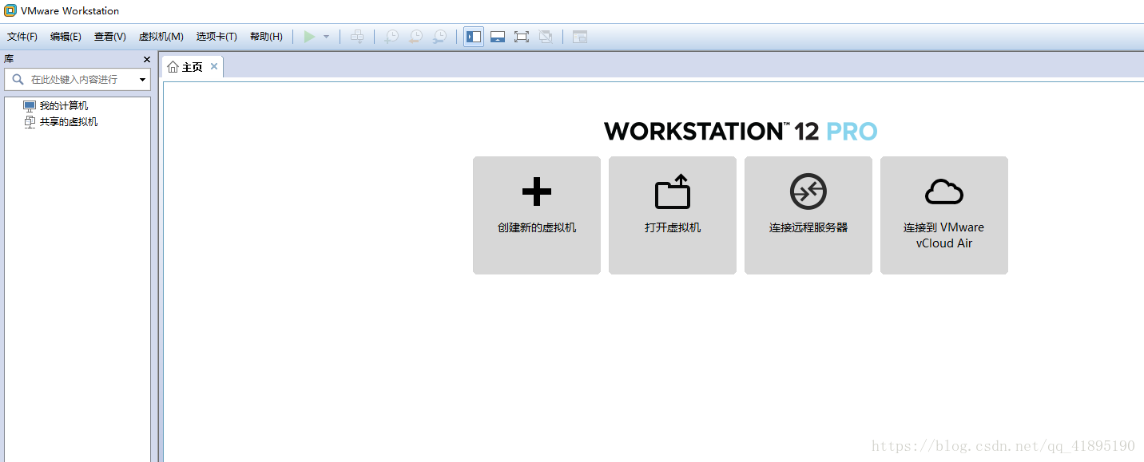Toggle the library sidebar view icon

[474, 37]
